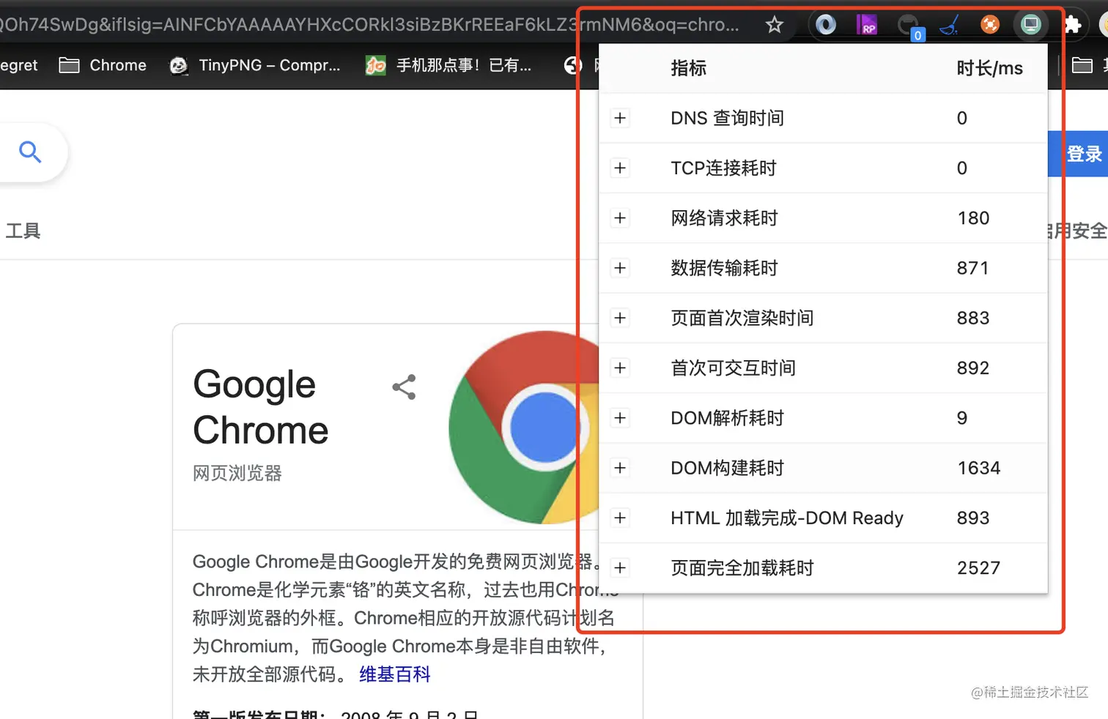This screenshot has width=1108, height=719.
Task: Expand the 数据传输耗时 row
Action: pos(620,268)
